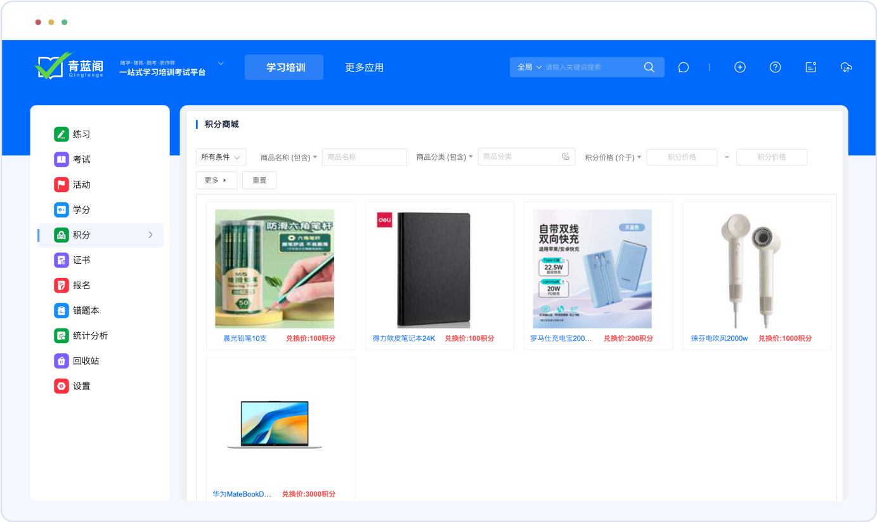This screenshot has height=522, width=877.
Task: Open the help question mark icon
Action: point(775,67)
